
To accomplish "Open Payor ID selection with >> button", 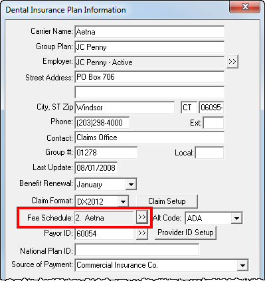I will (x=142, y=233).
